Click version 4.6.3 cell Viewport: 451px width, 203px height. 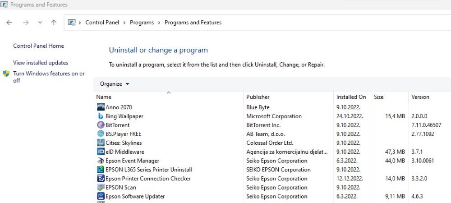pos(417,196)
